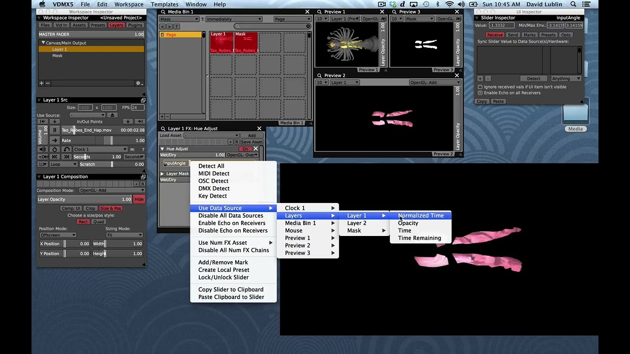Image resolution: width=630 pixels, height=354 pixels.
Task: Click the Add button beside Load Asset
Action: click(252, 136)
